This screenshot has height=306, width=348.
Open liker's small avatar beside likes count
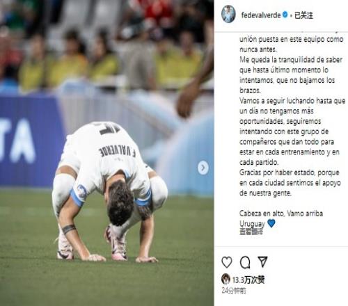(226, 279)
